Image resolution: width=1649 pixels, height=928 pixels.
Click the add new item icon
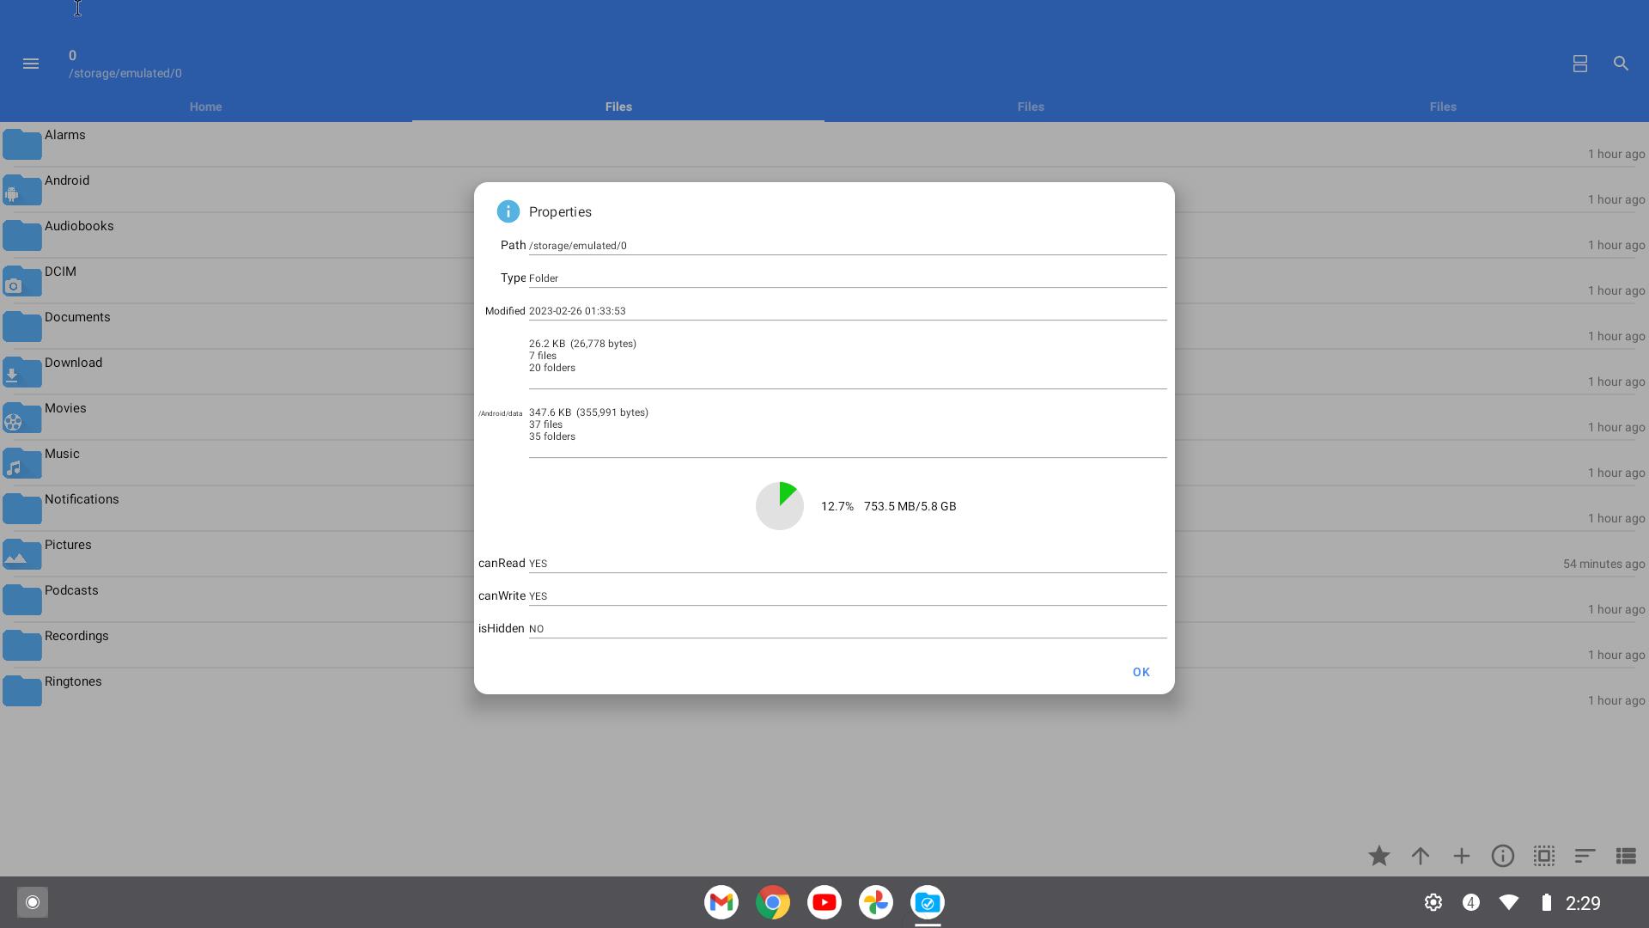click(1461, 856)
